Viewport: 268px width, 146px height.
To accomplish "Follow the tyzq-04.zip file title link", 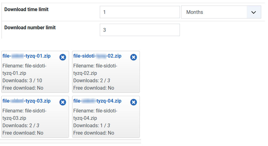I will 97,101.
